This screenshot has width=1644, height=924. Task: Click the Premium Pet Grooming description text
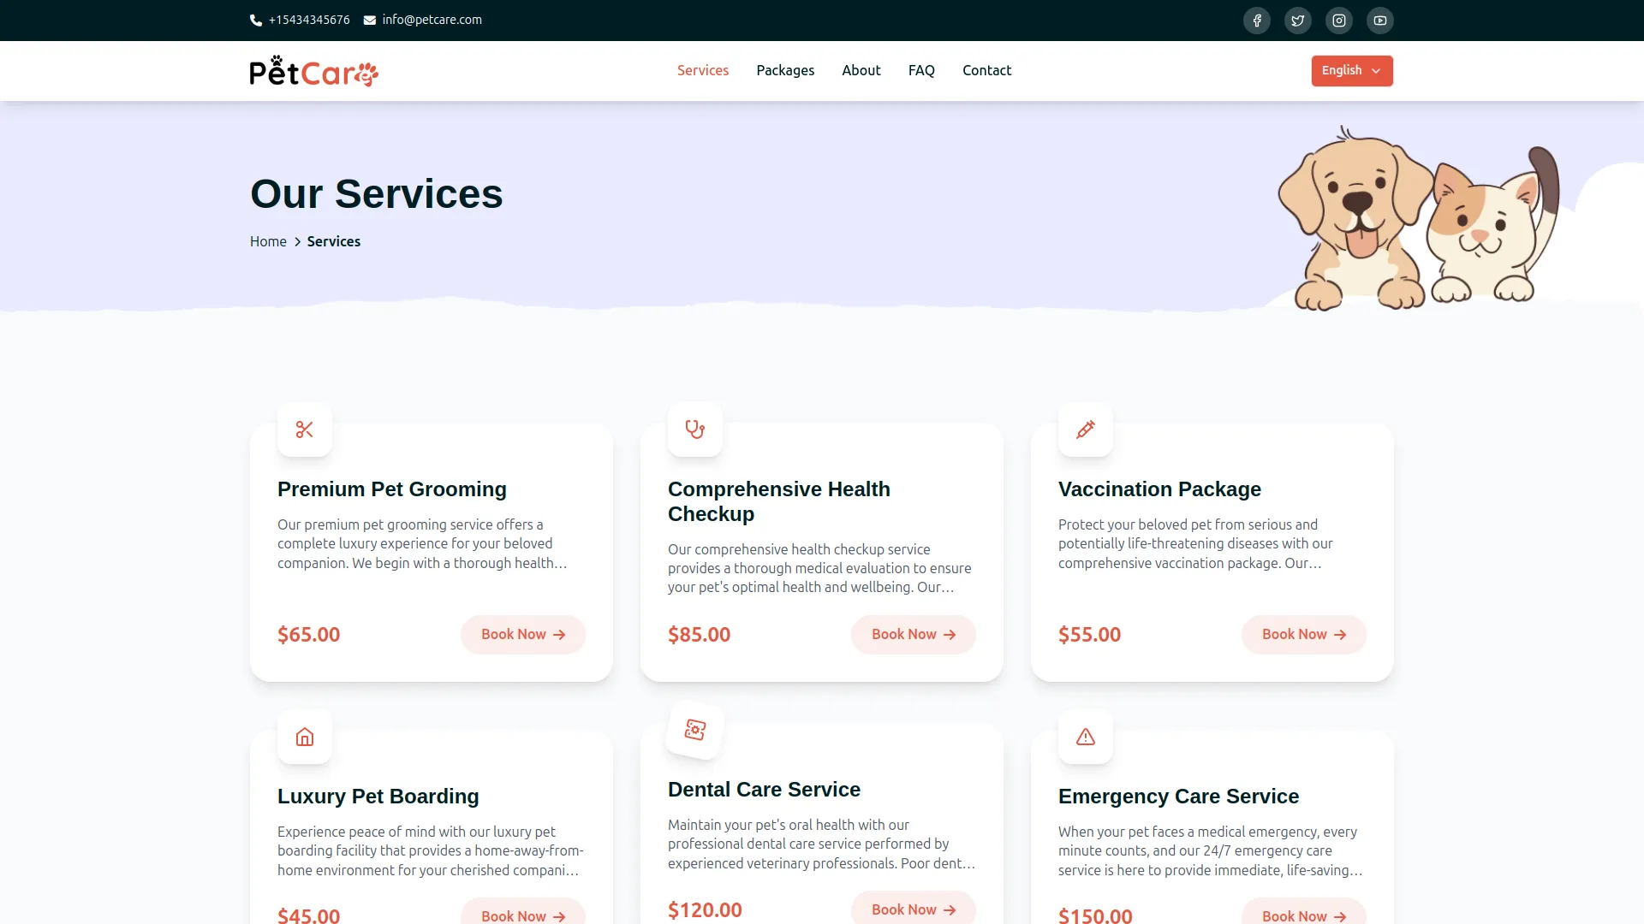[x=422, y=544]
